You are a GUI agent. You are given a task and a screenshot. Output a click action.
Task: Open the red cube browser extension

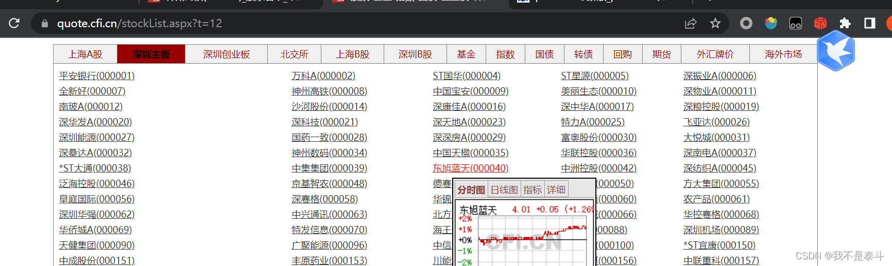(x=820, y=23)
